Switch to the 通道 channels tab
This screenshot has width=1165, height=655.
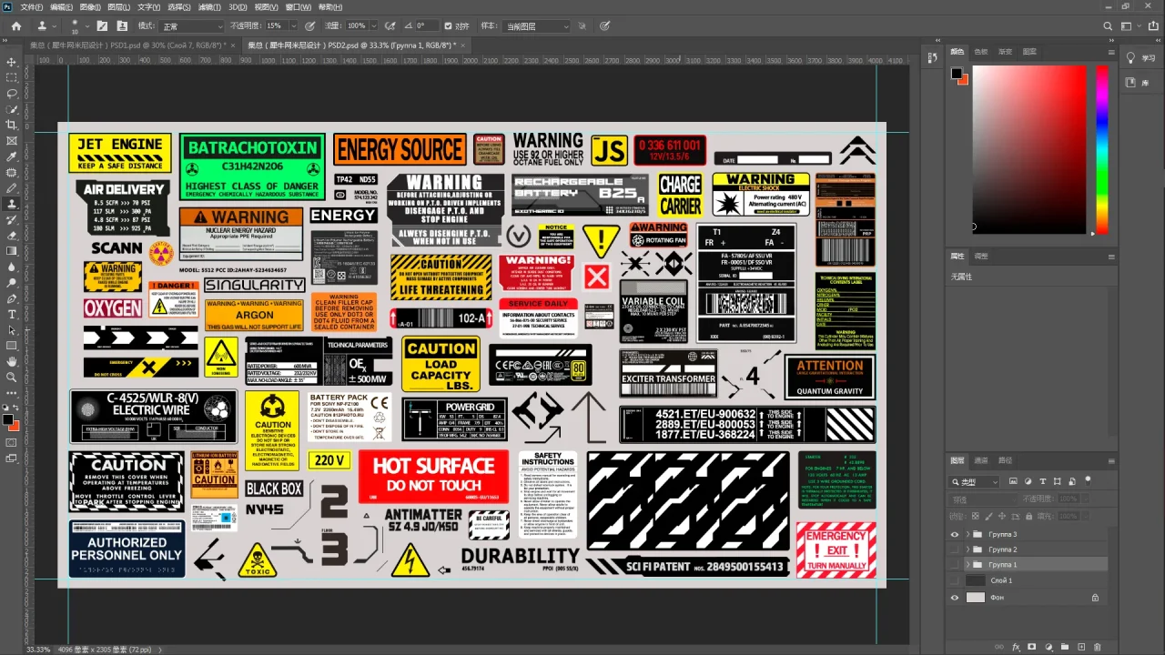pyautogui.click(x=981, y=460)
